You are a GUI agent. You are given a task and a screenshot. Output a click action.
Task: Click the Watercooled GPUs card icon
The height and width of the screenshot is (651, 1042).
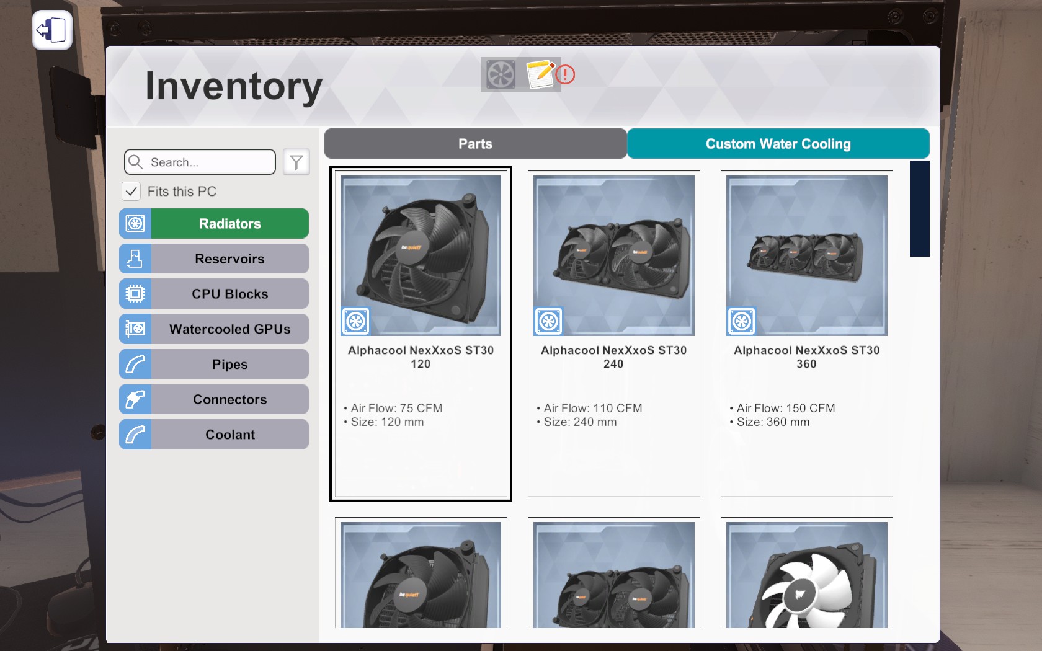[135, 329]
